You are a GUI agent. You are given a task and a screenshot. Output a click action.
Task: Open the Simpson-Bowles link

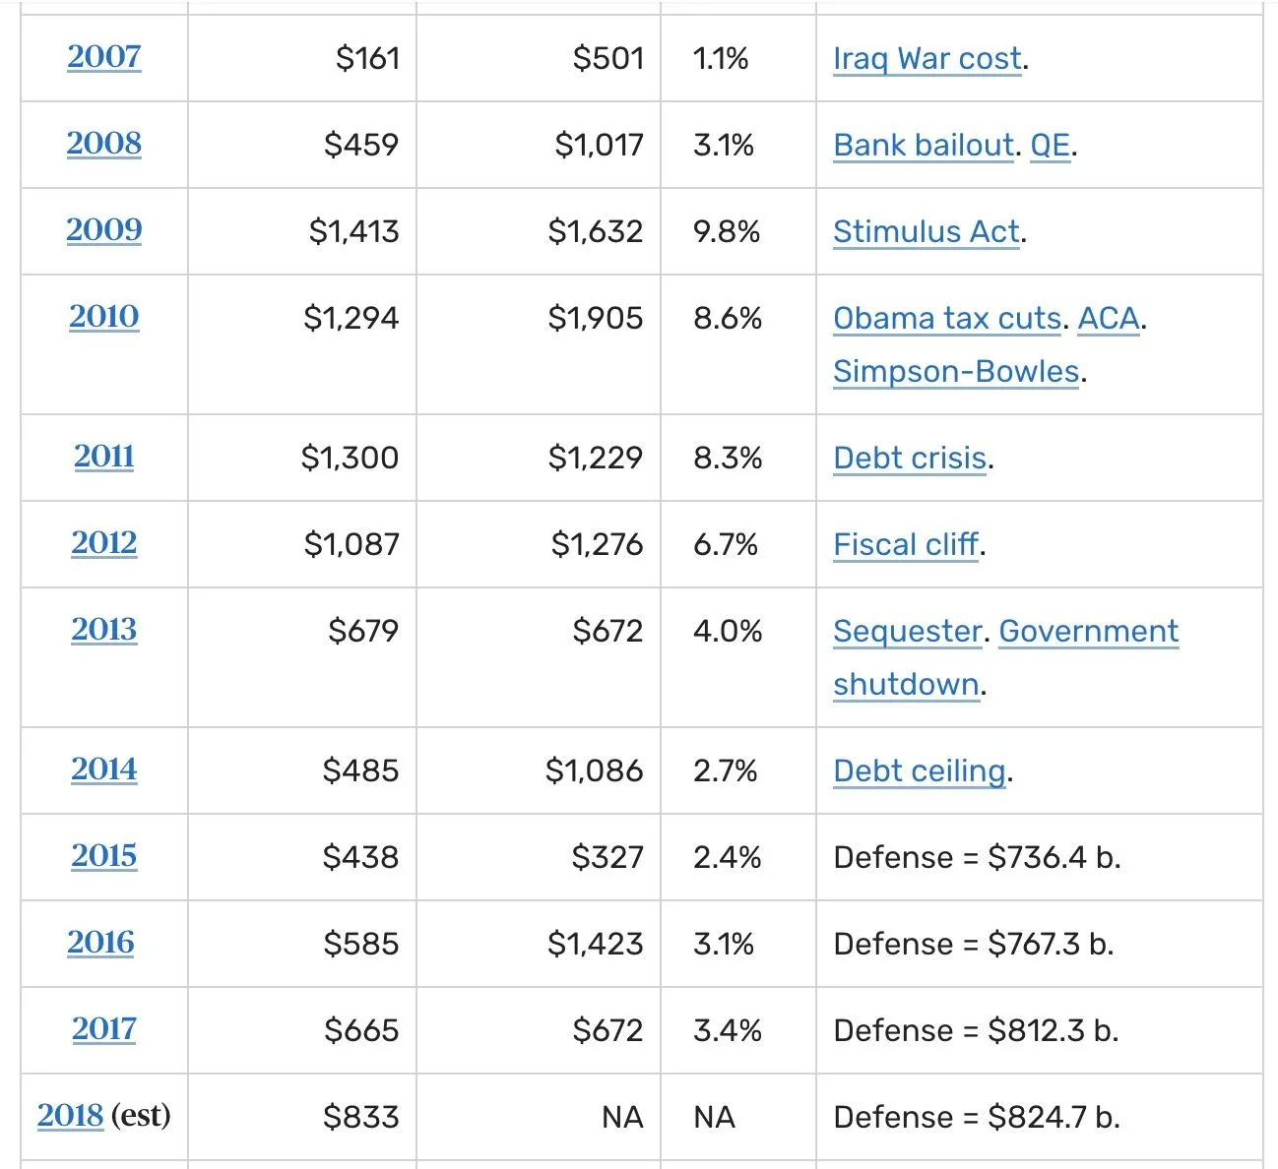click(956, 372)
